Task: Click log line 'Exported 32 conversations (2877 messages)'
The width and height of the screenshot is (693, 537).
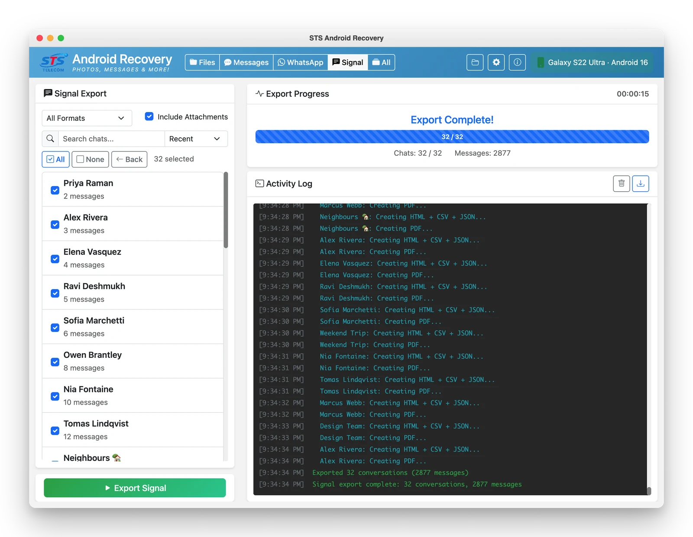Action: click(390, 473)
